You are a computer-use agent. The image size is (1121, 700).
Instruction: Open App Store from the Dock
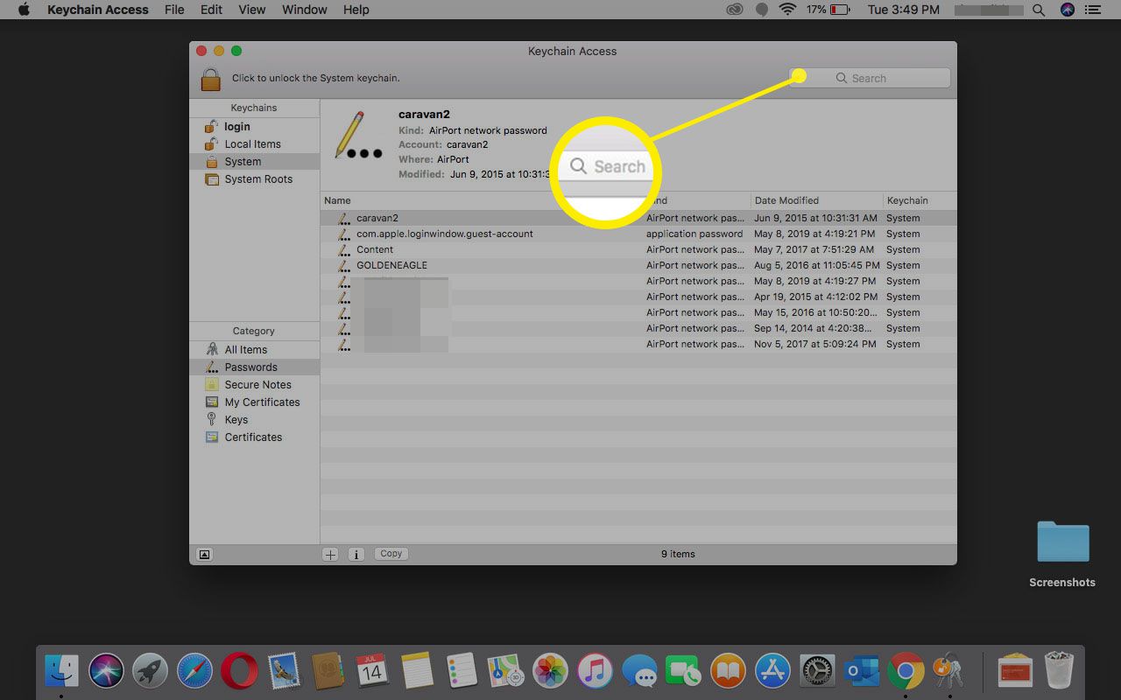[773, 672]
